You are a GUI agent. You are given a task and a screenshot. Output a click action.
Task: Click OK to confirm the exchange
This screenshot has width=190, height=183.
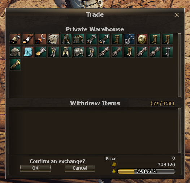tap(35, 168)
